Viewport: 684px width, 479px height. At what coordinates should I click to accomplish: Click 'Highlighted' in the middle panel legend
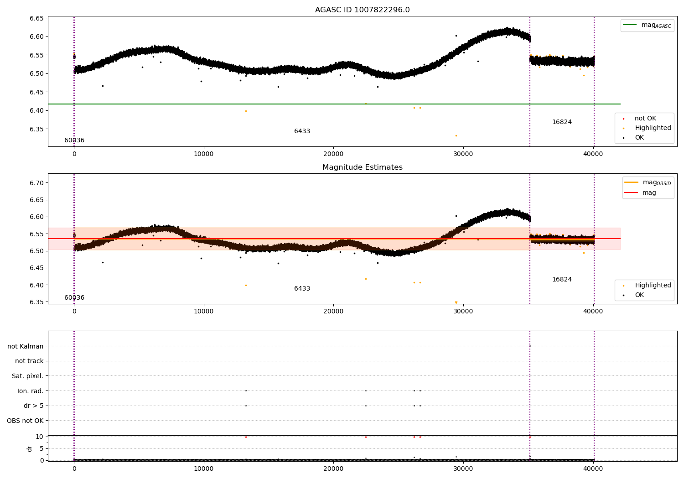pyautogui.click(x=653, y=286)
